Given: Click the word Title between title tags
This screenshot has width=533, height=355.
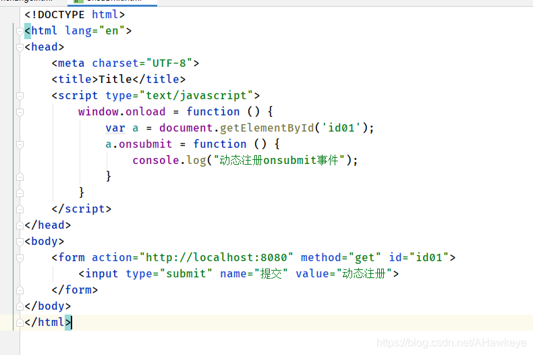Looking at the screenshot, I should [115, 79].
